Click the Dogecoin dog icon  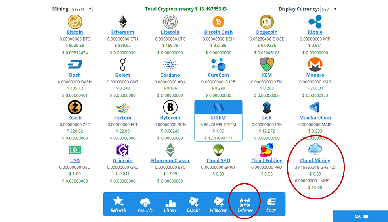click(x=267, y=21)
